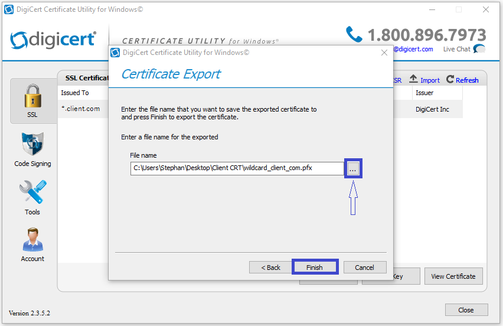Click the export dialog title bar icon
The image size is (503, 326).
tap(115, 53)
